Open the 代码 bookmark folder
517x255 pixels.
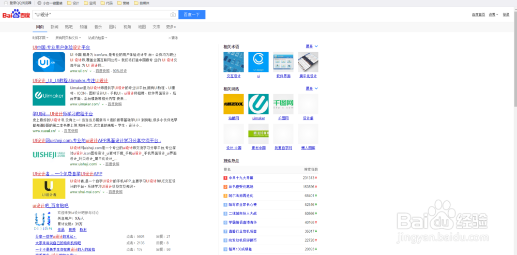[x=107, y=3]
